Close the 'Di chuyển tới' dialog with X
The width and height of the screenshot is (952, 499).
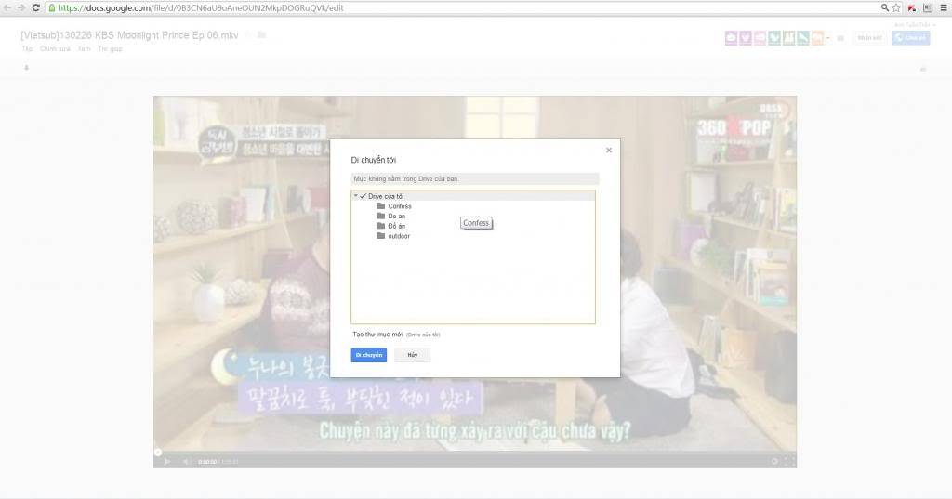coord(608,150)
